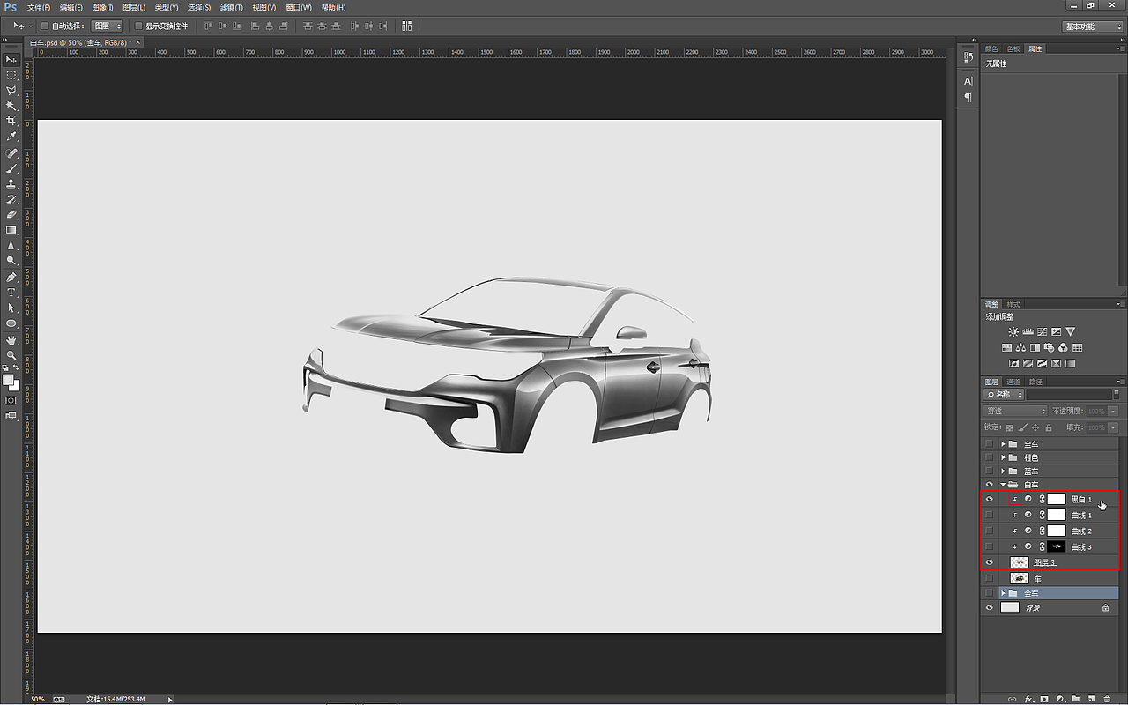
Task: Show the 橙色 group
Action: point(989,457)
